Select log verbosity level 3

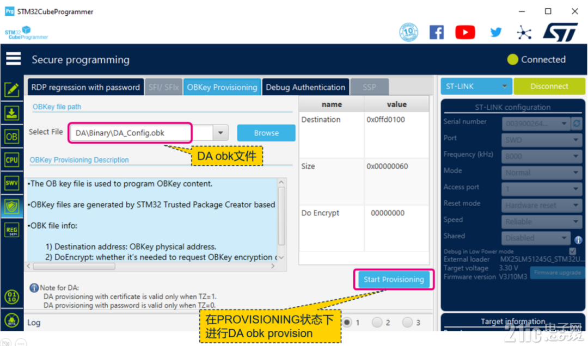click(407, 323)
